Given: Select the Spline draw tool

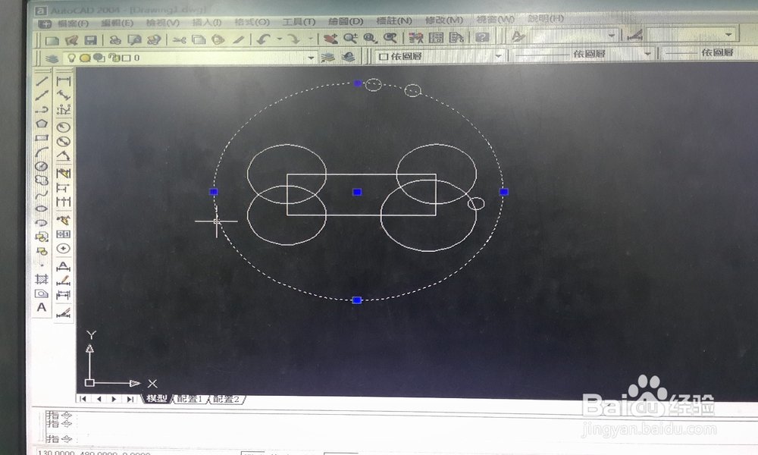Looking at the screenshot, I should [x=42, y=194].
